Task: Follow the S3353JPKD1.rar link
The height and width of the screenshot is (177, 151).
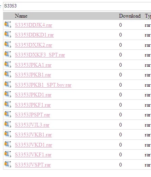Action: (x=33, y=95)
